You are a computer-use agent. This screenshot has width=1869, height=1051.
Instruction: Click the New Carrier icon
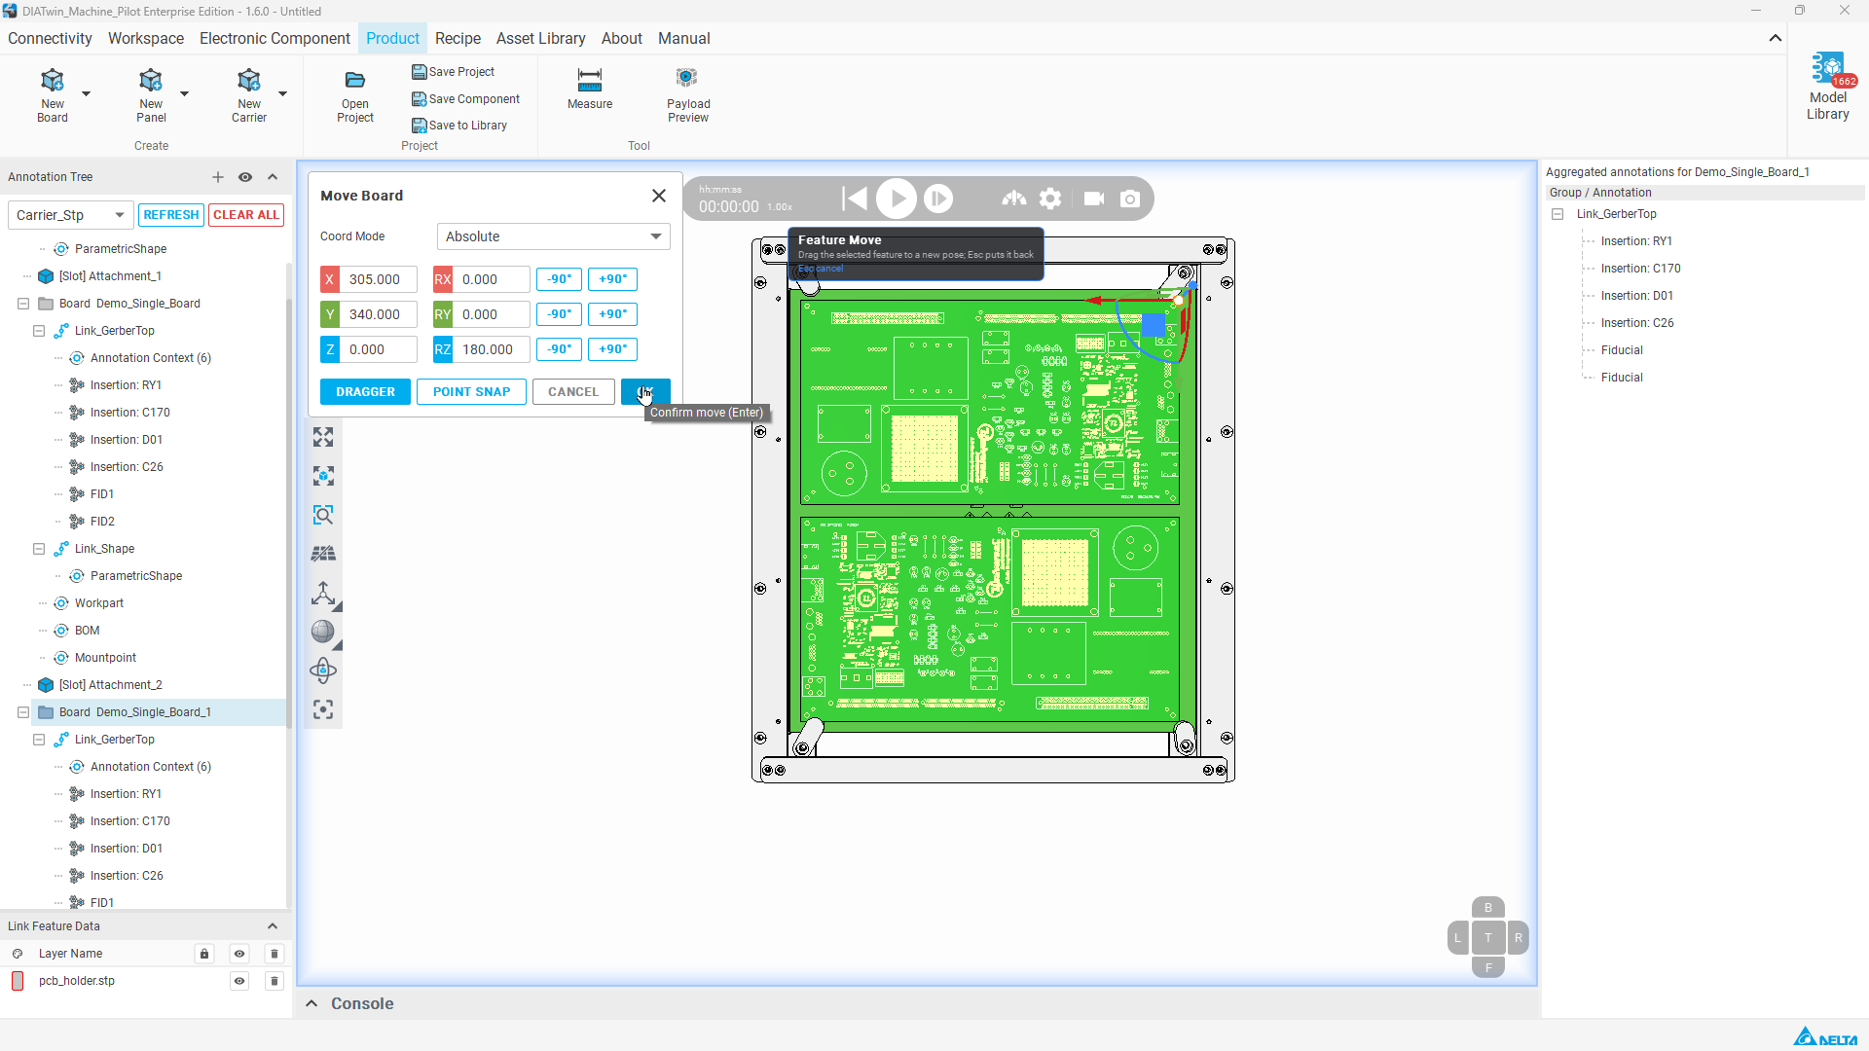(x=249, y=80)
